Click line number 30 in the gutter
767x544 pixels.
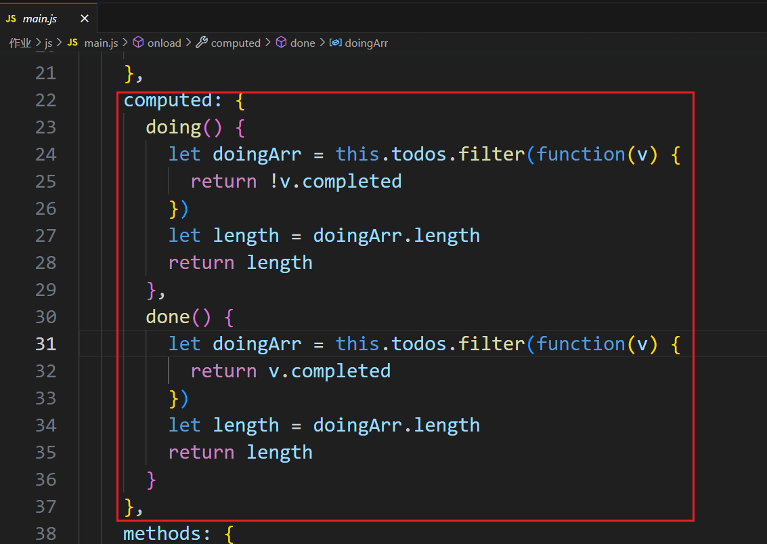point(46,317)
